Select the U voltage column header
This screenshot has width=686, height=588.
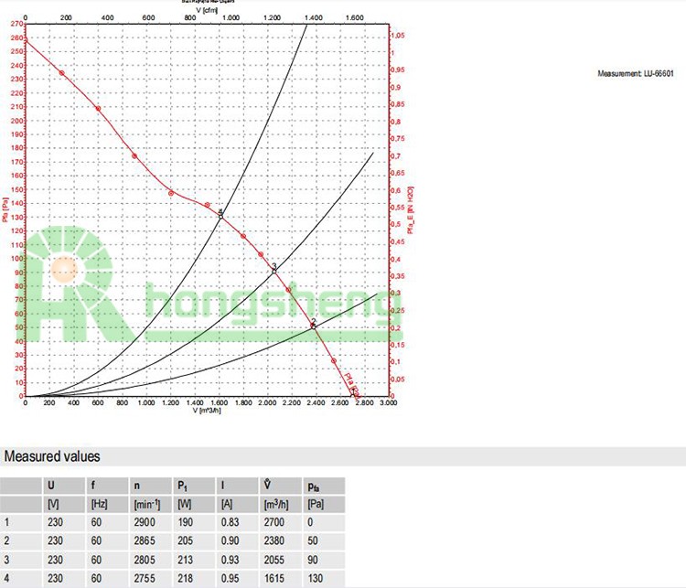click(50, 486)
